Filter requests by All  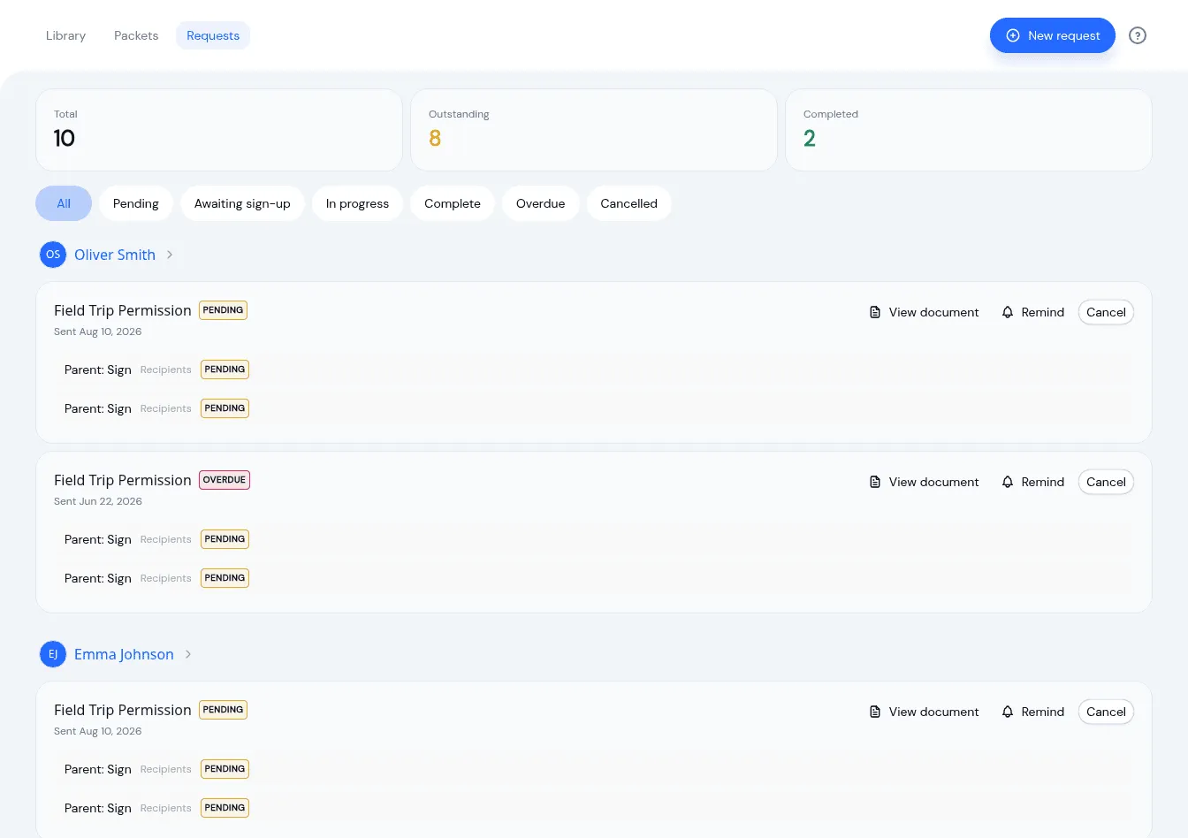pos(64,203)
